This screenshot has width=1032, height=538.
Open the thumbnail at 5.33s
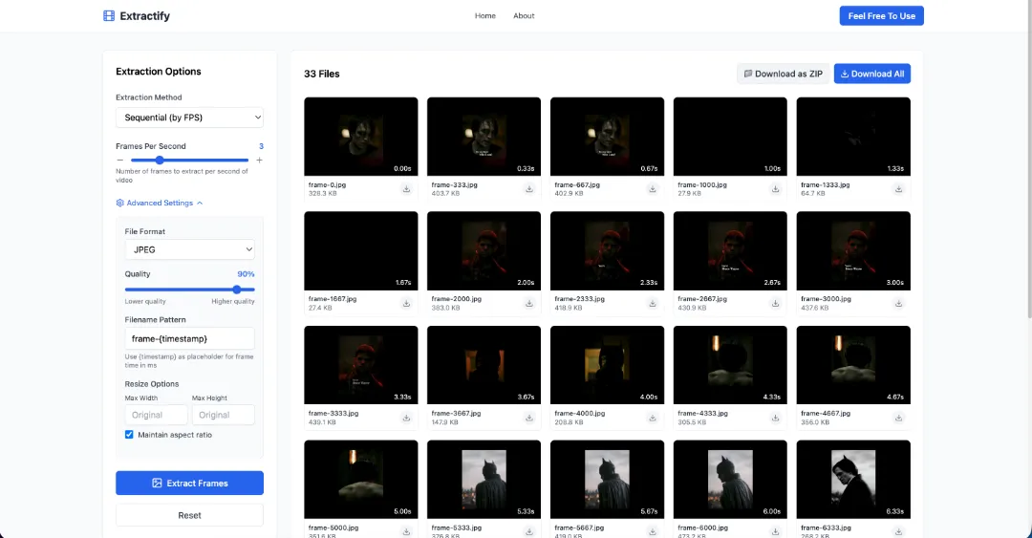(484, 480)
